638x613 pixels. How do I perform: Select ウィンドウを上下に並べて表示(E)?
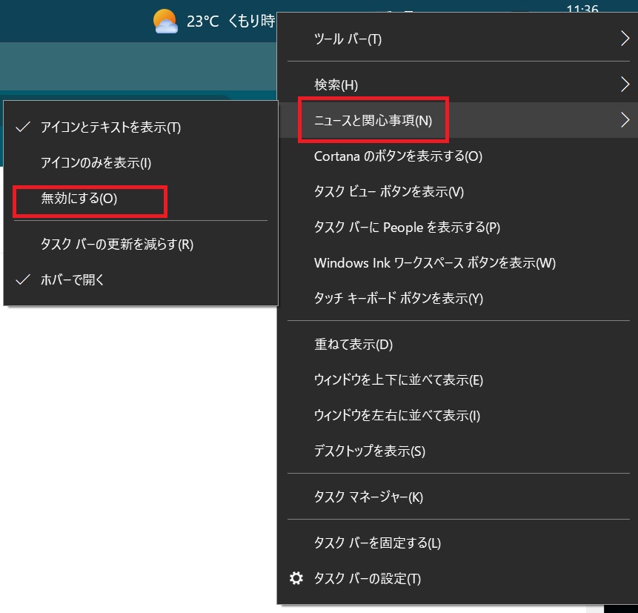click(x=458, y=380)
